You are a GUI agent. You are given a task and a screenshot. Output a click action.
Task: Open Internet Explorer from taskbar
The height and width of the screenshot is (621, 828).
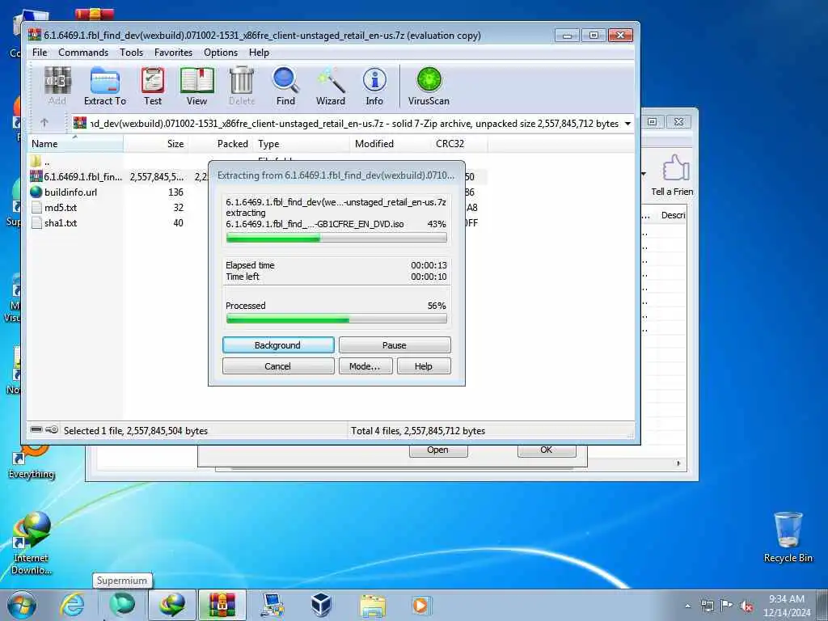point(71,605)
